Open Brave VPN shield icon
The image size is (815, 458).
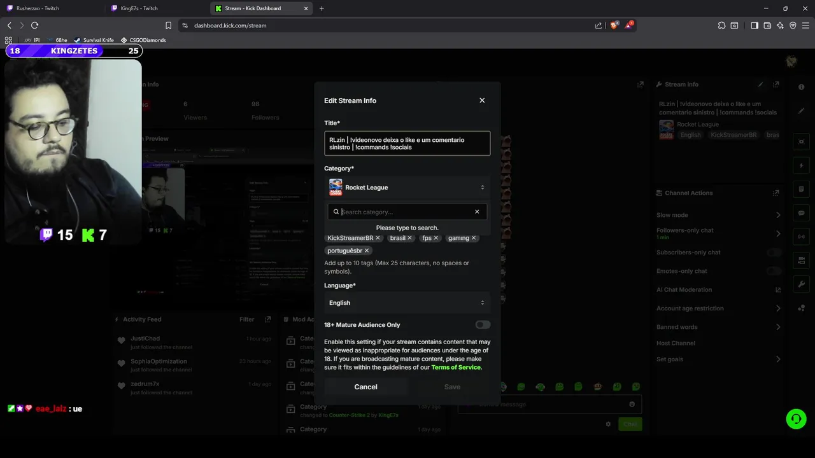point(793,25)
